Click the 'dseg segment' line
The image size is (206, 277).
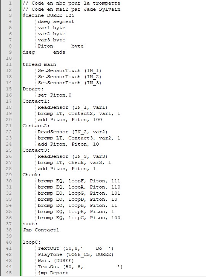coord(56,21)
